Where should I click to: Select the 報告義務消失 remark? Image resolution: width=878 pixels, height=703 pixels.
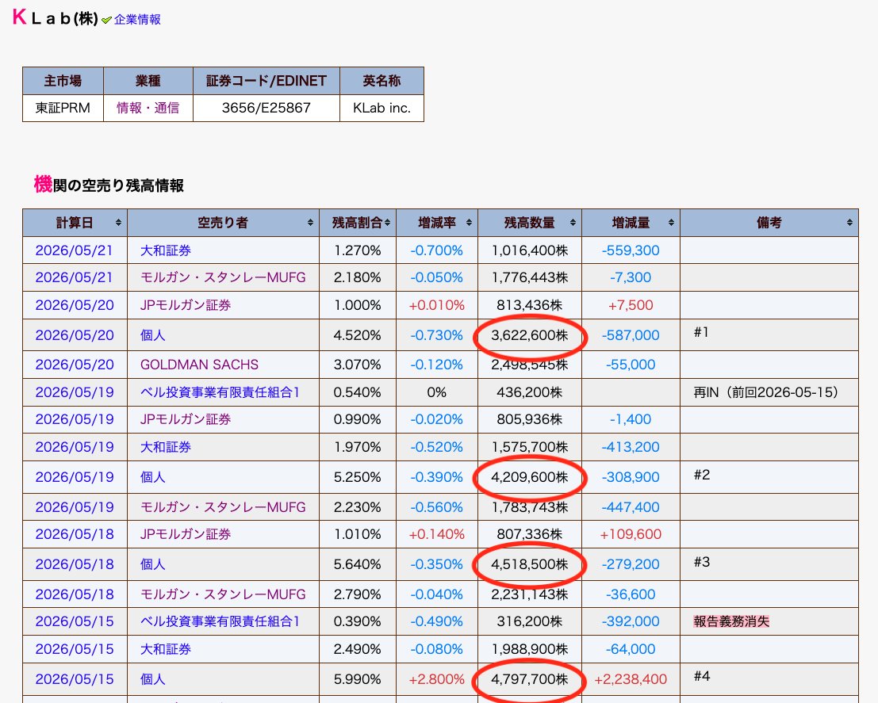731,621
